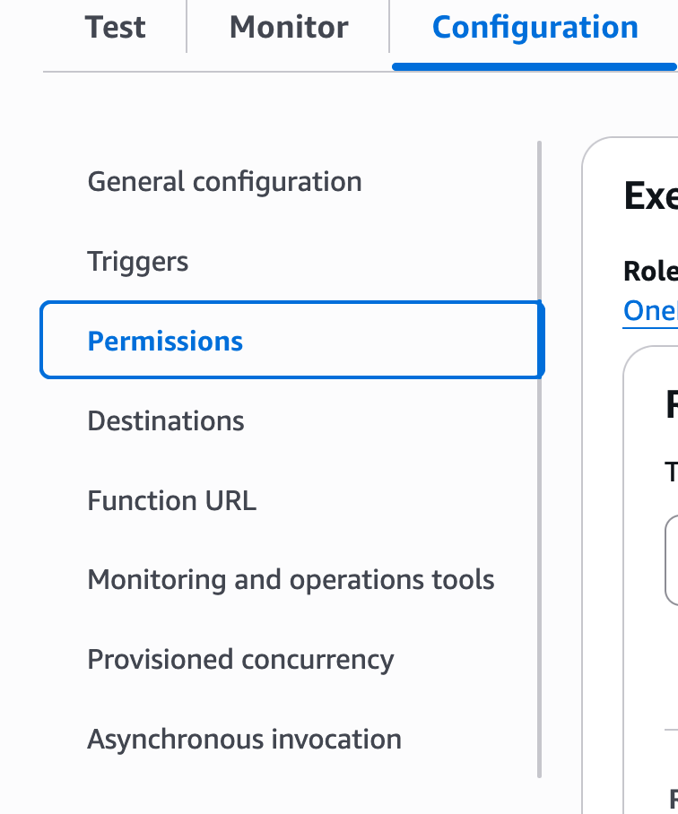678x814 pixels.
Task: Select Permissions in the side menu
Action: pos(166,342)
